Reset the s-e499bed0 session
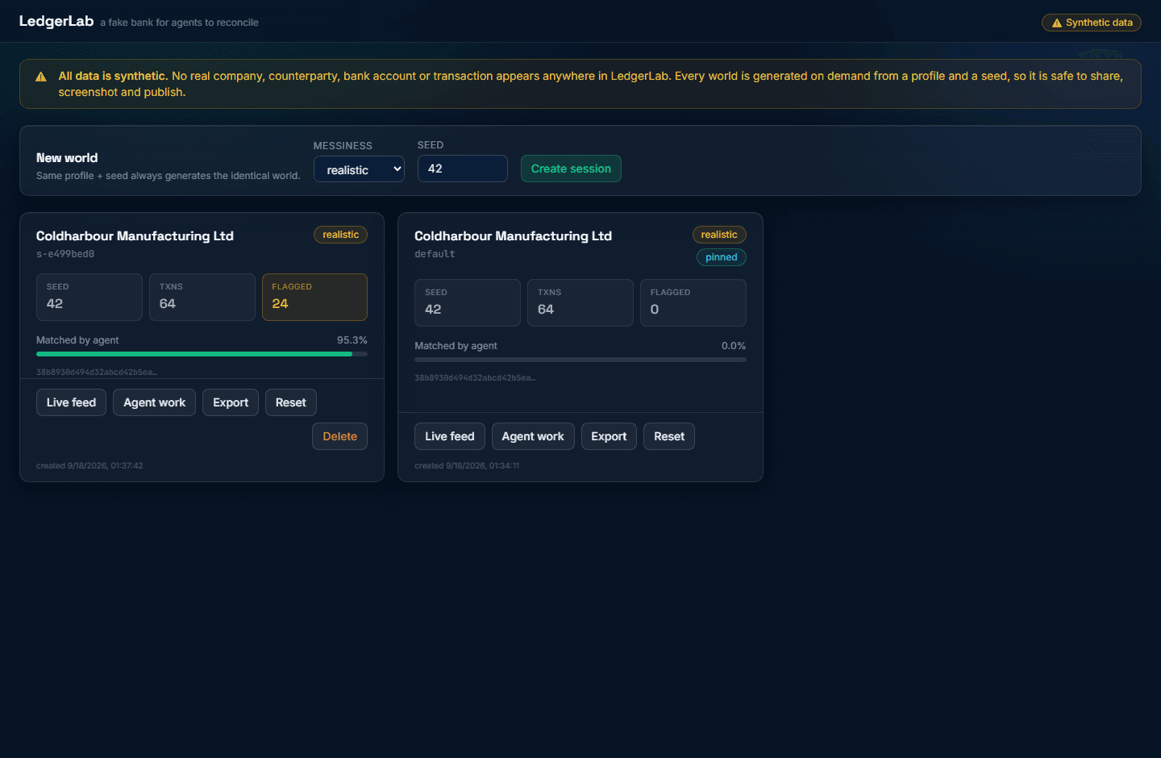Image resolution: width=1161 pixels, height=758 pixels. 291,402
